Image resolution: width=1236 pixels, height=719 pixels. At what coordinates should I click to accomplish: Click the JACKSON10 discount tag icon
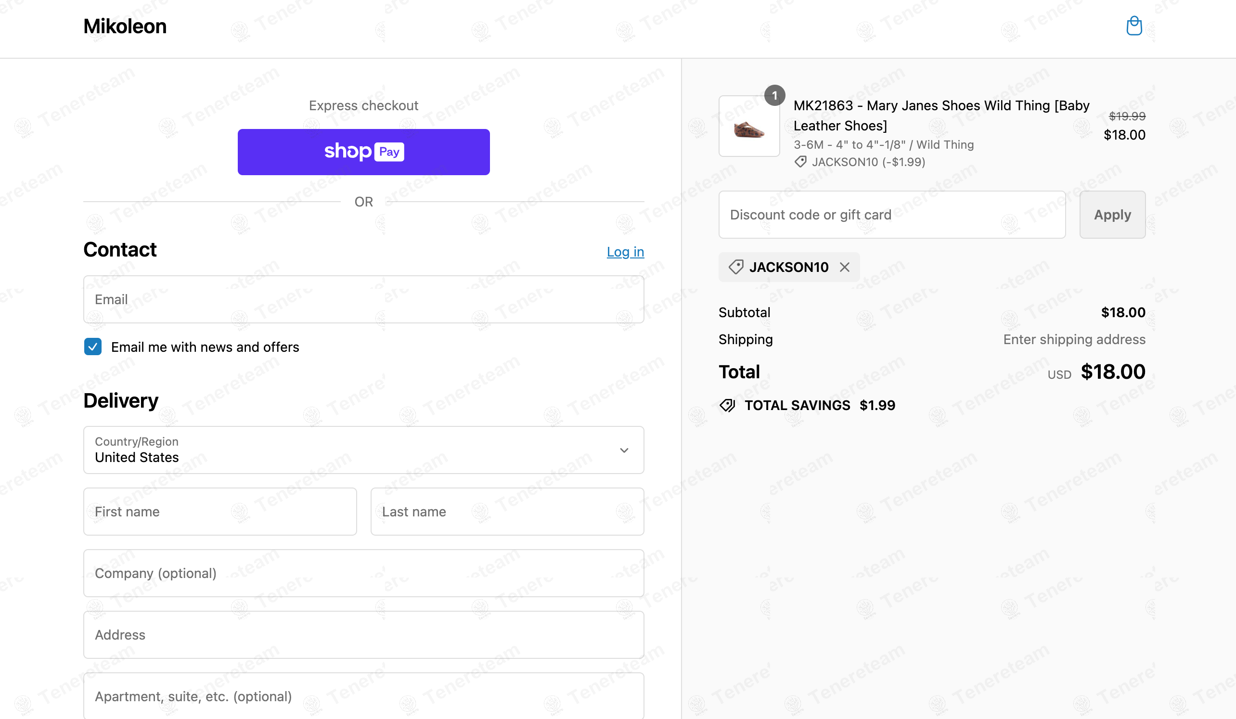click(736, 267)
